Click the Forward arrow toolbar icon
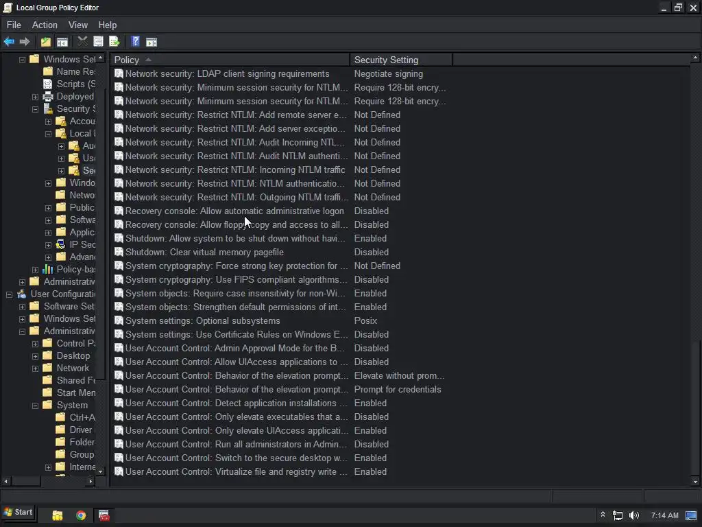 [x=25, y=42]
